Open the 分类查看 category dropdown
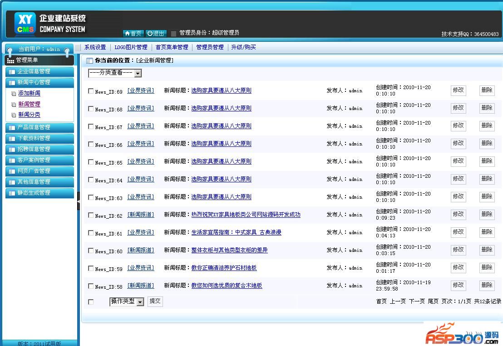503x346 pixels. [x=115, y=73]
